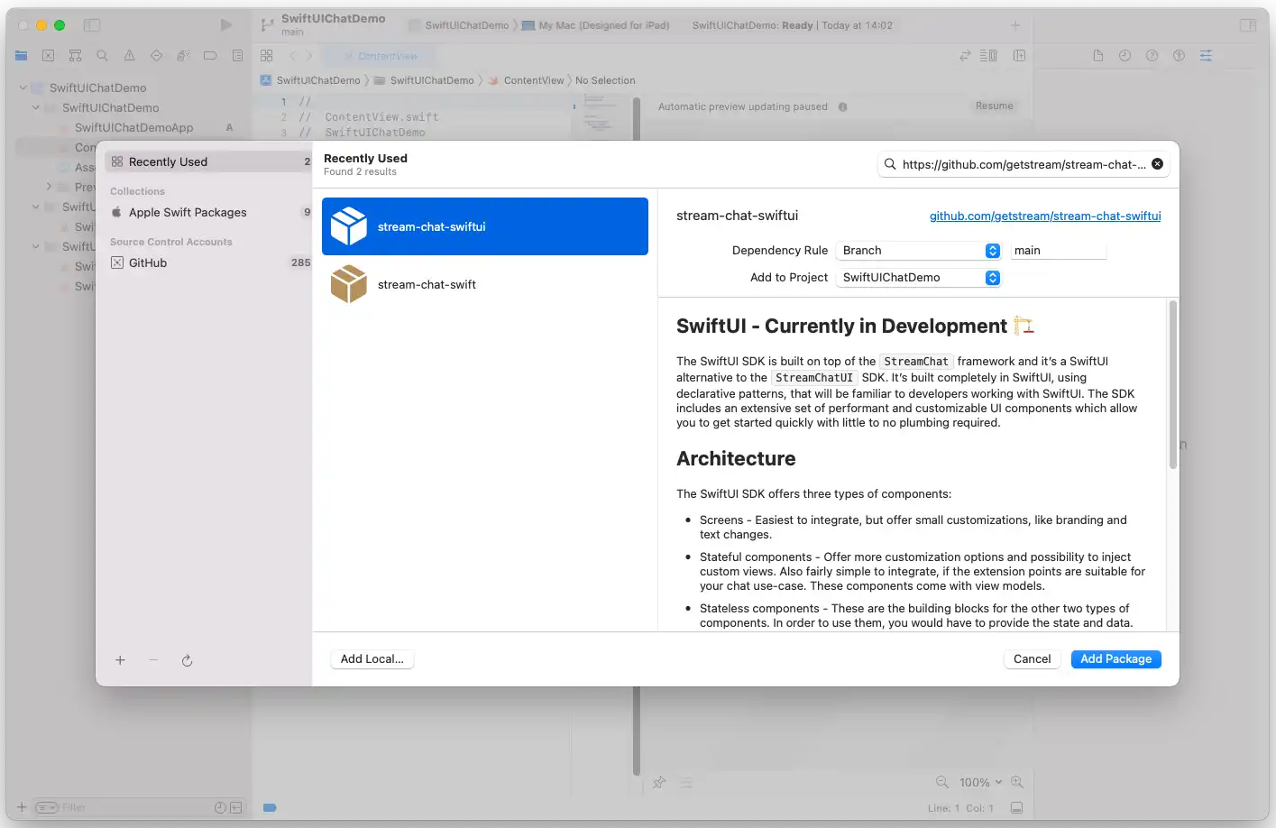Refresh package collections
The width and height of the screenshot is (1276, 828).
(187, 660)
